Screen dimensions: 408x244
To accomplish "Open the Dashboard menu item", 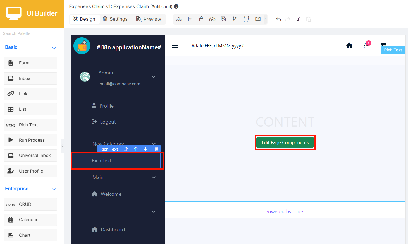I will [x=108, y=230].
